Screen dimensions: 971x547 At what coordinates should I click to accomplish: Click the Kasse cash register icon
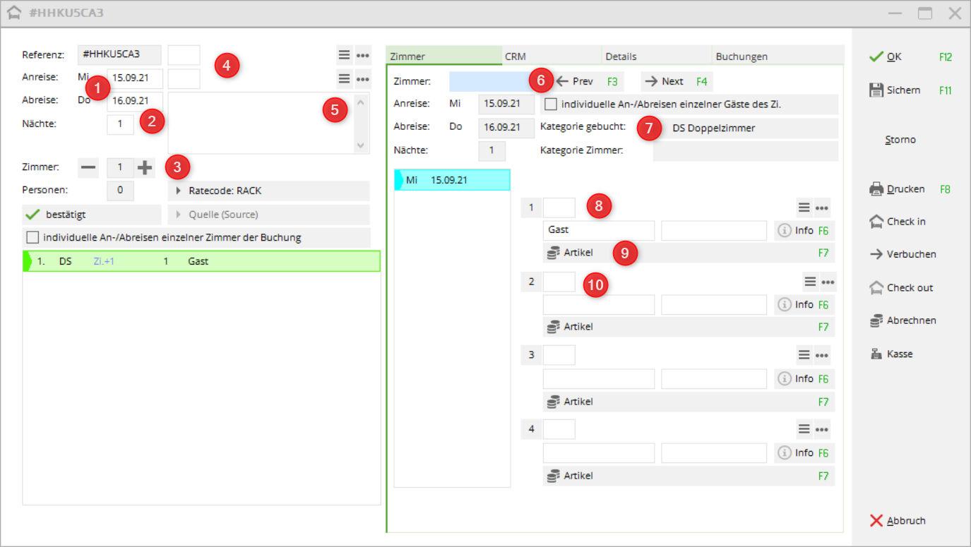pos(876,354)
